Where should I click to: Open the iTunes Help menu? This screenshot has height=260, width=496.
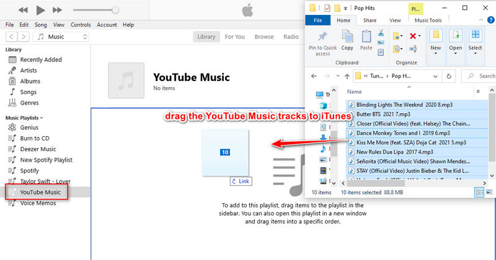(128, 25)
